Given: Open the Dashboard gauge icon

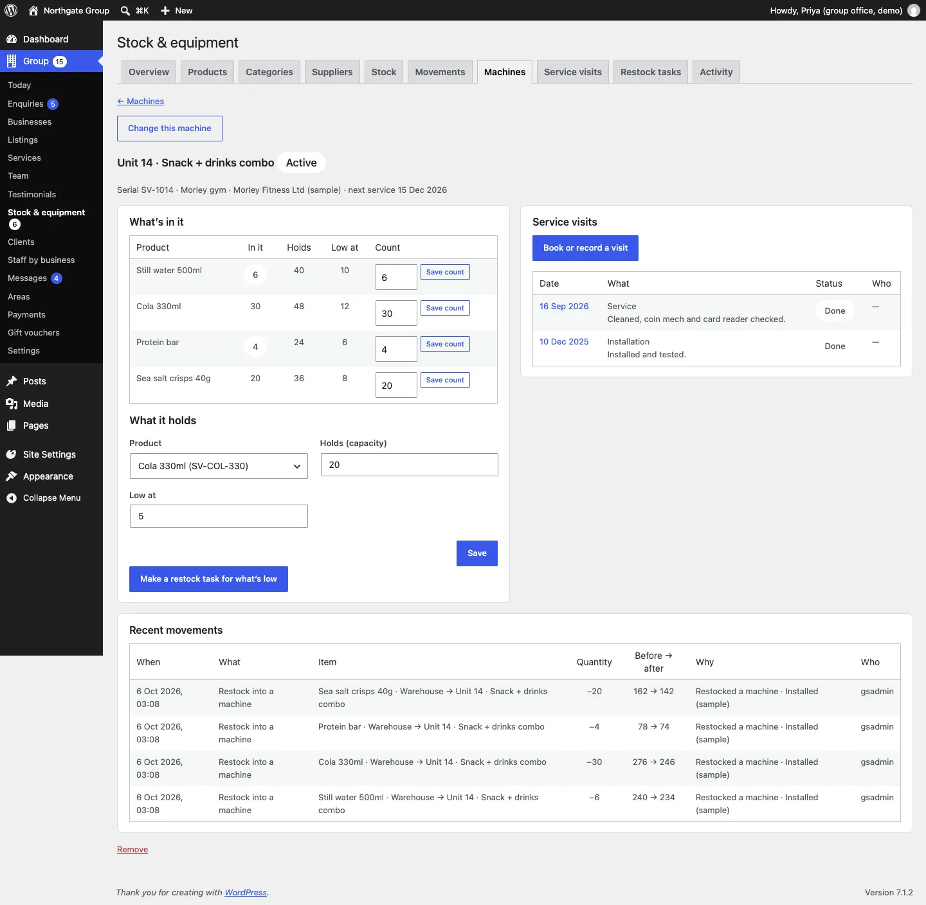Looking at the screenshot, I should 12,39.
